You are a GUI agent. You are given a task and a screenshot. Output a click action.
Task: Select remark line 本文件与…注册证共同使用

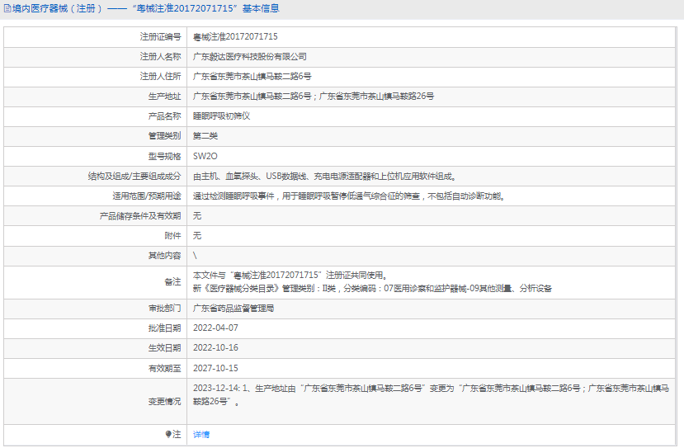(x=290, y=276)
